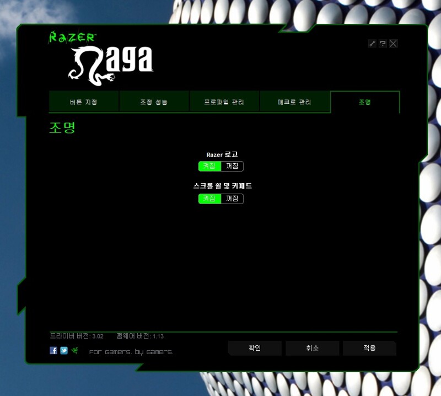Viewport: 441px width, 396px height.
Task: Click 'For Gamers. by Gamers.' slogan text
Action: coord(131,352)
